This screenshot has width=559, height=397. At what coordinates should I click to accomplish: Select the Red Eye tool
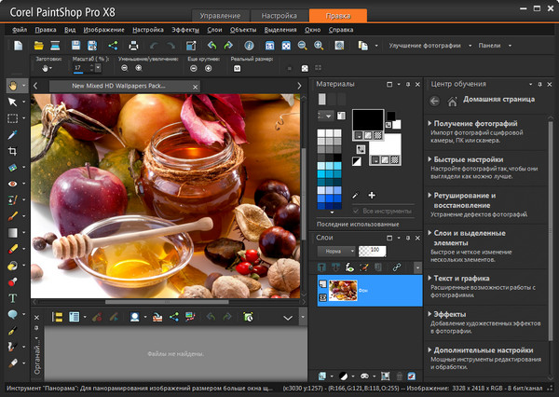pos(12,184)
